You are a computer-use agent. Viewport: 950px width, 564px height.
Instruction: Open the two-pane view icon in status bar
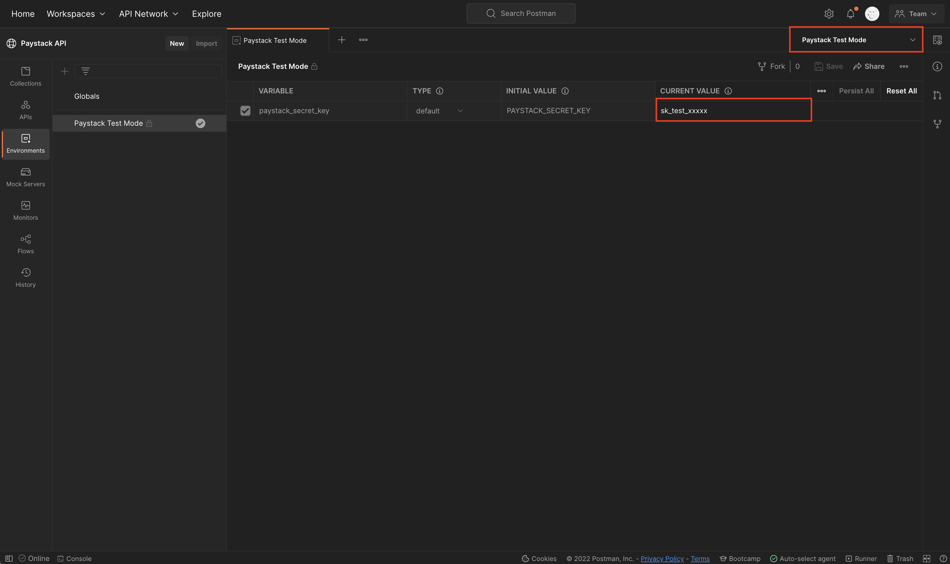(926, 558)
